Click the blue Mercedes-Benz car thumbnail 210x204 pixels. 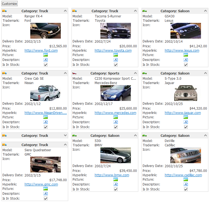pos(116,93)
